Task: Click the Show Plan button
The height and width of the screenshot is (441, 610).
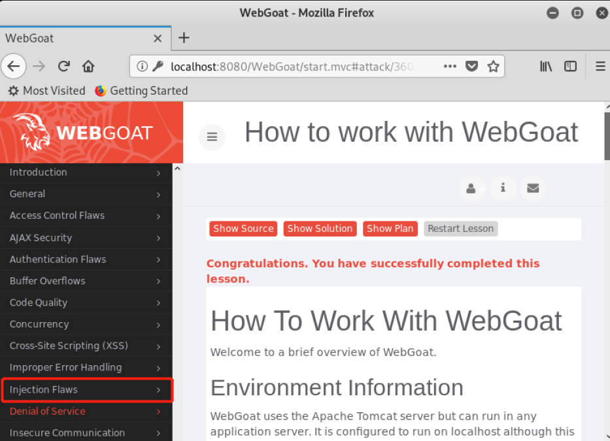Action: tap(390, 229)
